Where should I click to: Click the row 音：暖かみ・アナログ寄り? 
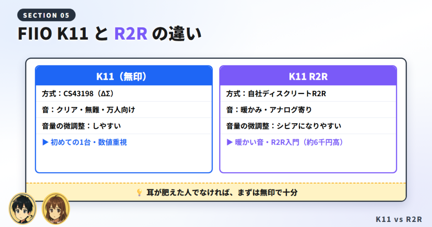click(x=308, y=110)
